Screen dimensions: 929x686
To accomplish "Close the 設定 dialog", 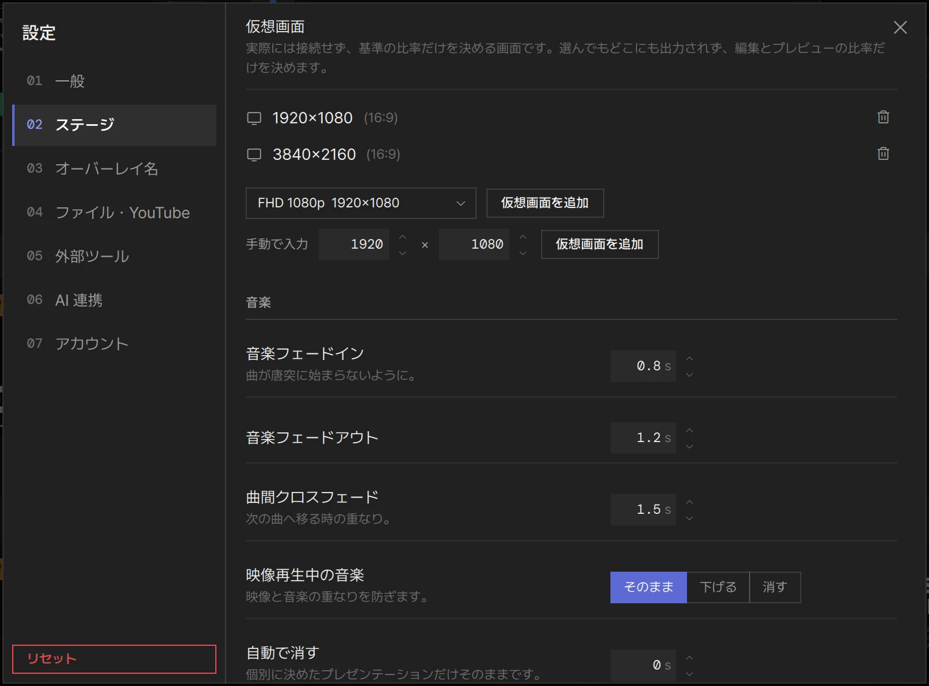I will pyautogui.click(x=900, y=27).
